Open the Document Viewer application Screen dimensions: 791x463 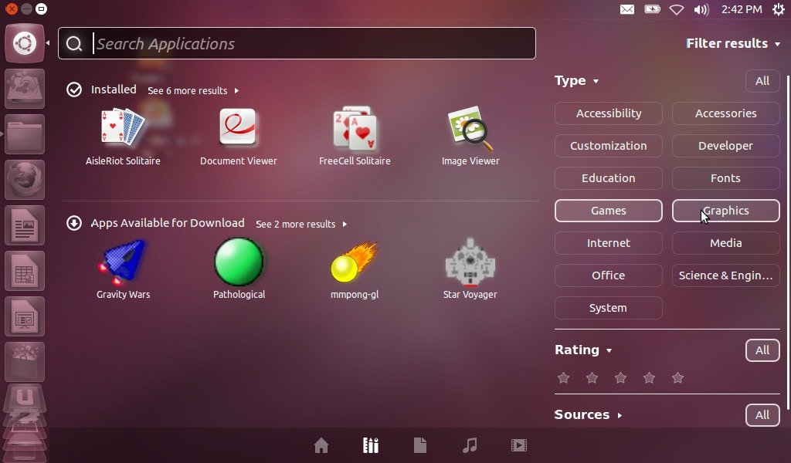click(x=238, y=136)
